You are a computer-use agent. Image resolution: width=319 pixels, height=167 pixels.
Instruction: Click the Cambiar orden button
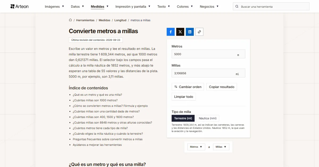(188, 87)
